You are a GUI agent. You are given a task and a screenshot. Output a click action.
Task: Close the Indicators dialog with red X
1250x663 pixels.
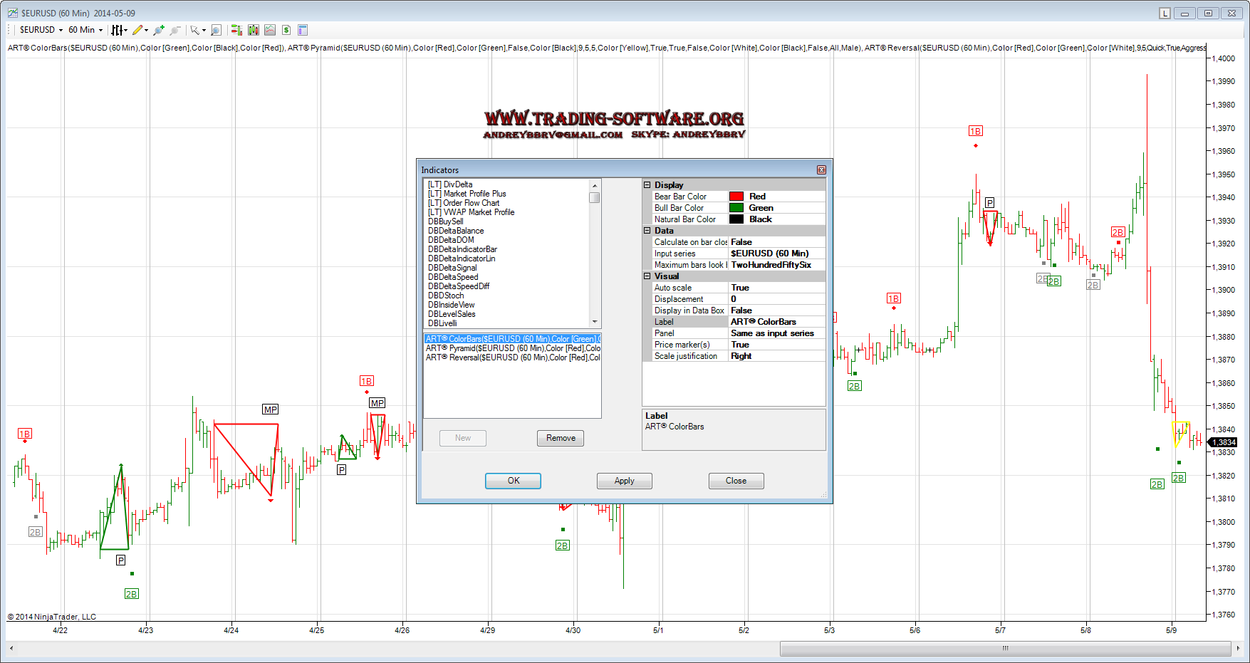click(x=821, y=169)
